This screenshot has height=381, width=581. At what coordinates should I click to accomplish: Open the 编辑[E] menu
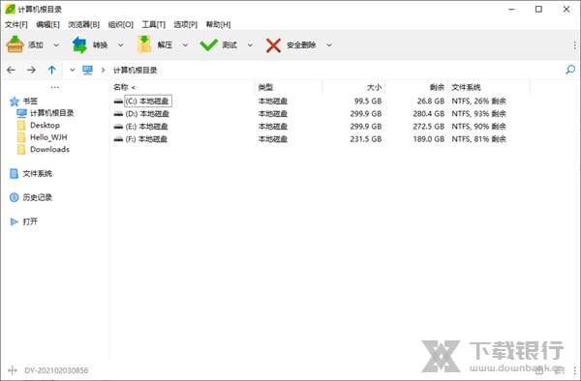[x=47, y=24]
